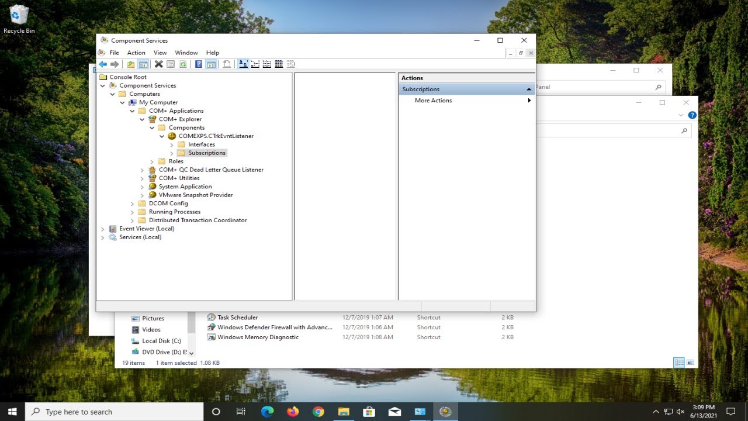Open Google Chrome from the taskbar
The width and height of the screenshot is (748, 421).
(x=318, y=412)
